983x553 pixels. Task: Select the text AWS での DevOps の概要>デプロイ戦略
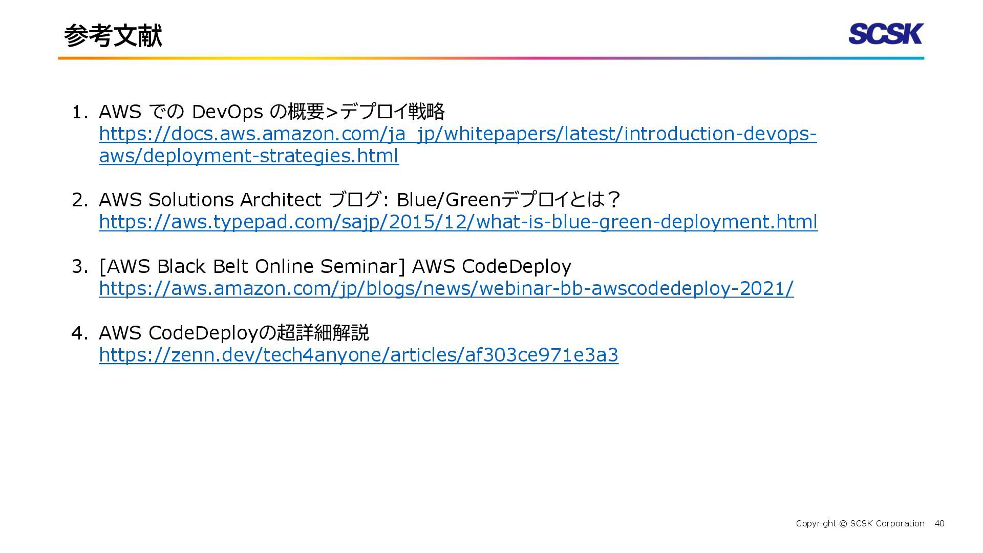point(272,111)
